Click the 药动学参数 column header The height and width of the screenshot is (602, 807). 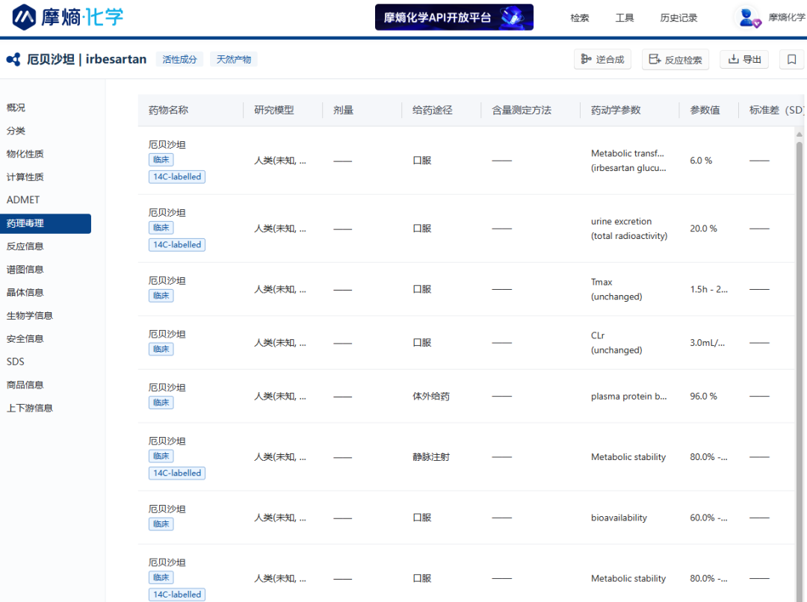pos(616,111)
